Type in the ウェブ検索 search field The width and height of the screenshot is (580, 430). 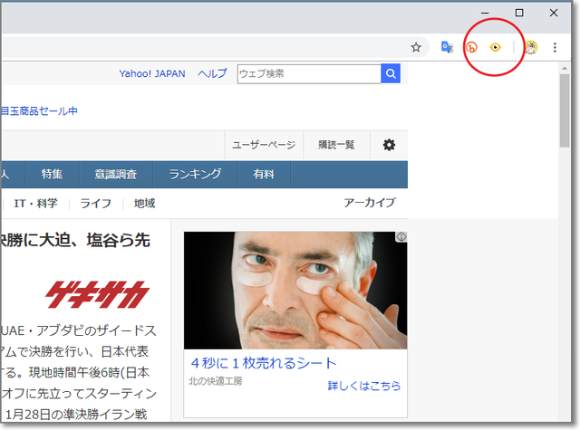(308, 74)
